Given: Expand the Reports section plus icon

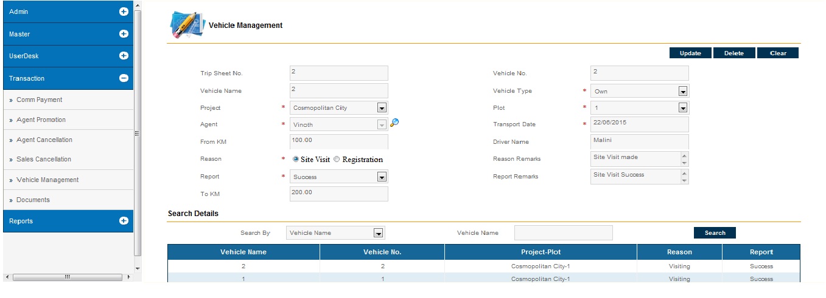Looking at the screenshot, I should 124,221.
